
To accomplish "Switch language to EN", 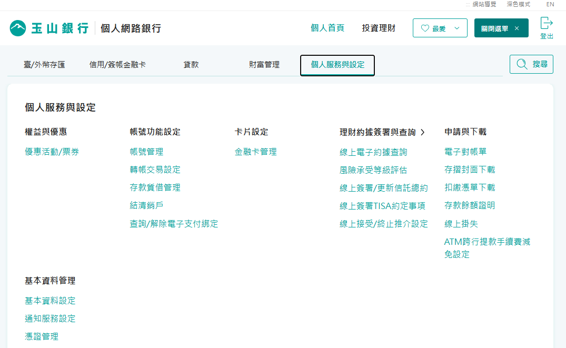I will point(550,4).
